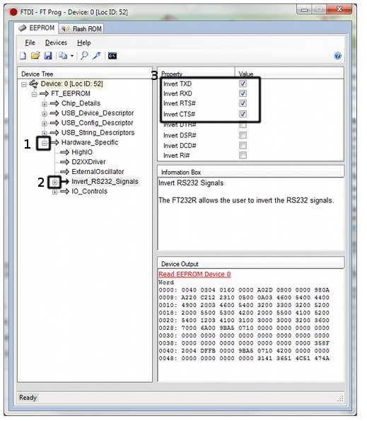Expand the USB_Config_Descriptor node
The height and width of the screenshot is (421, 367).
45,124
